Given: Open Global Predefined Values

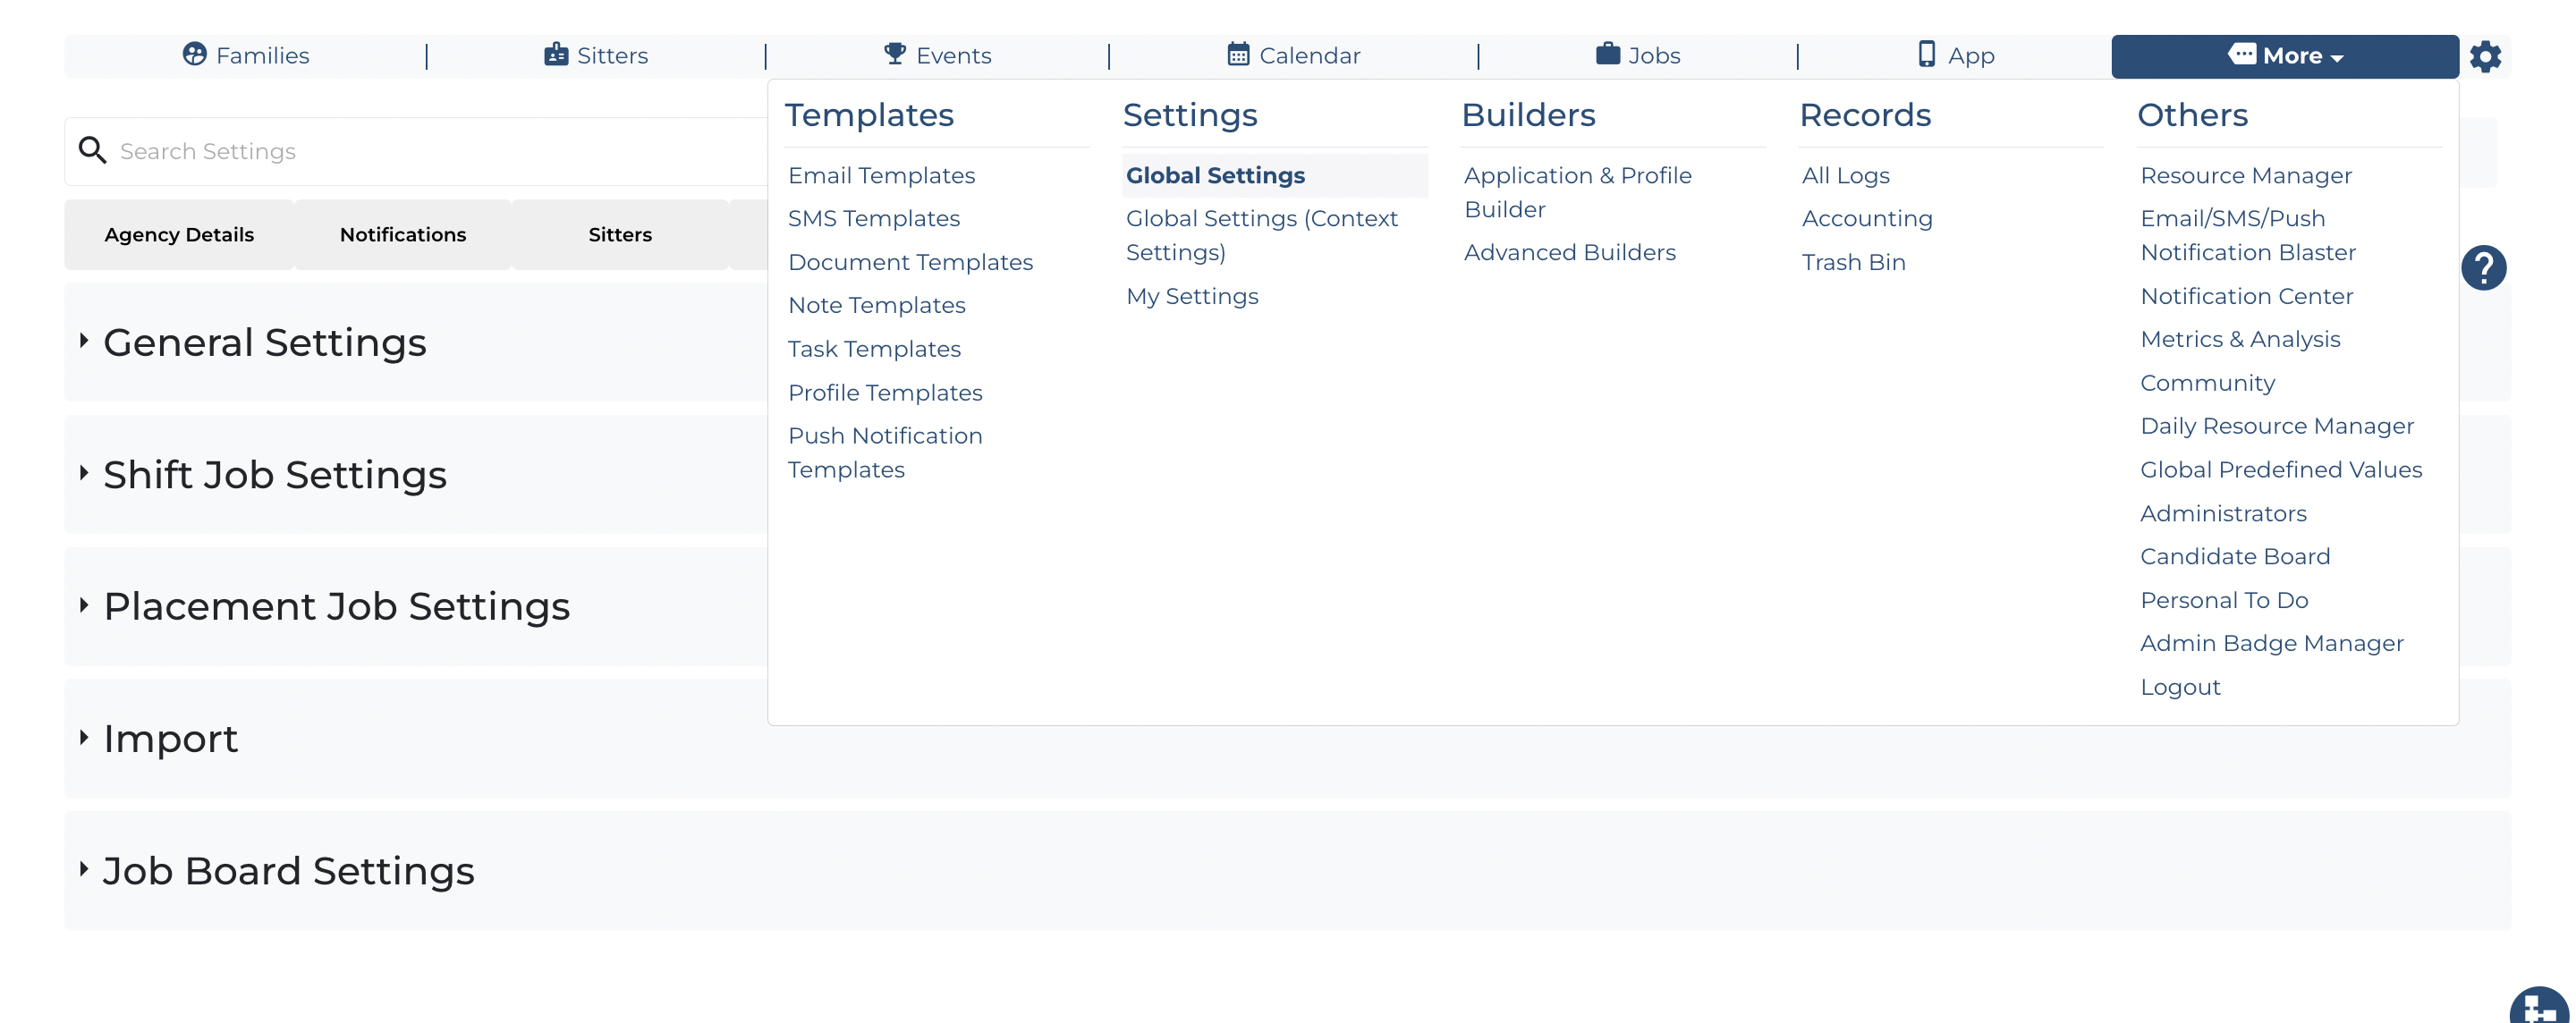Looking at the screenshot, I should coord(2280,471).
